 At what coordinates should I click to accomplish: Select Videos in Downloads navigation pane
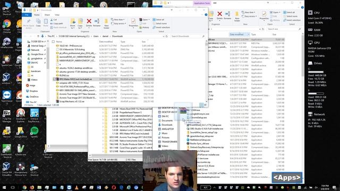point(34,80)
